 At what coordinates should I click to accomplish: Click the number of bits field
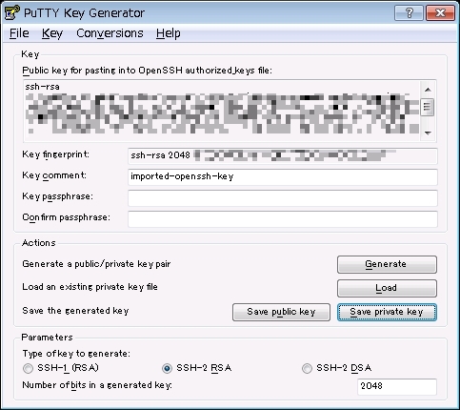[x=397, y=386]
